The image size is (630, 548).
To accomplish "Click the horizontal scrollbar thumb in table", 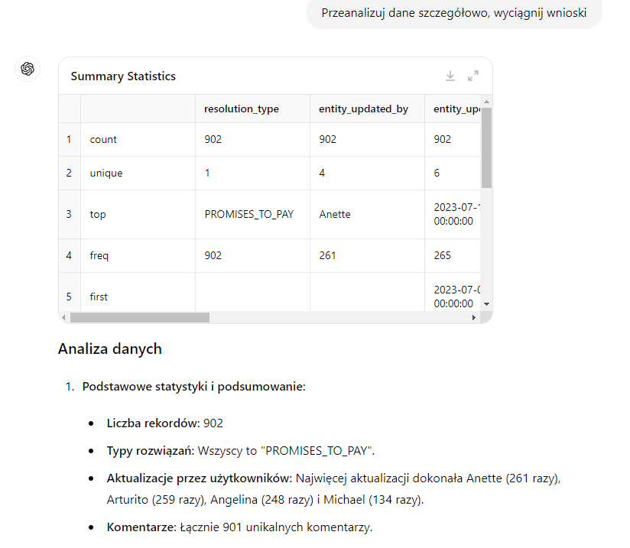I will pyautogui.click(x=139, y=317).
